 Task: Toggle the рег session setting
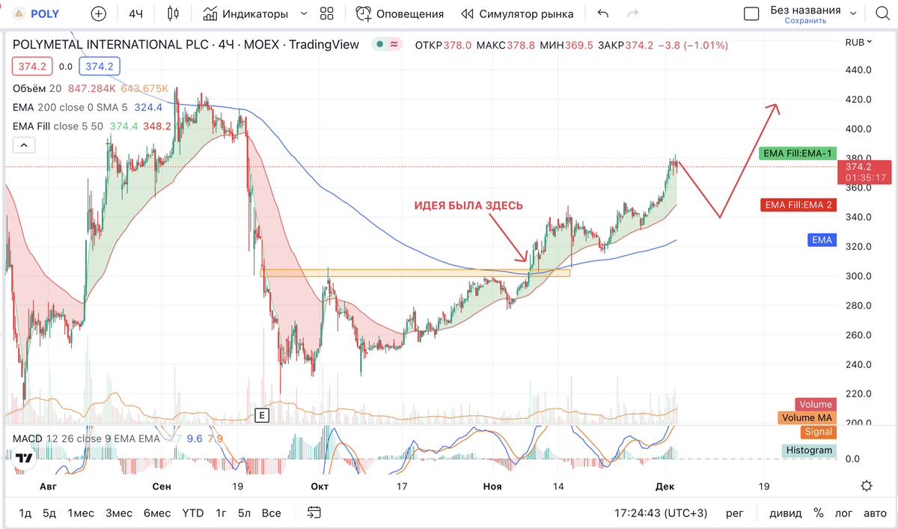[x=735, y=513]
